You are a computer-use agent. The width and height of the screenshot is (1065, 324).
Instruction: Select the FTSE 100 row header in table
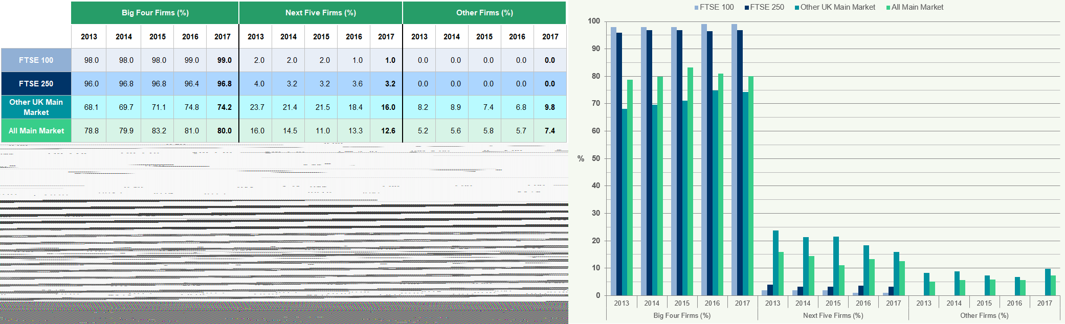[x=36, y=60]
